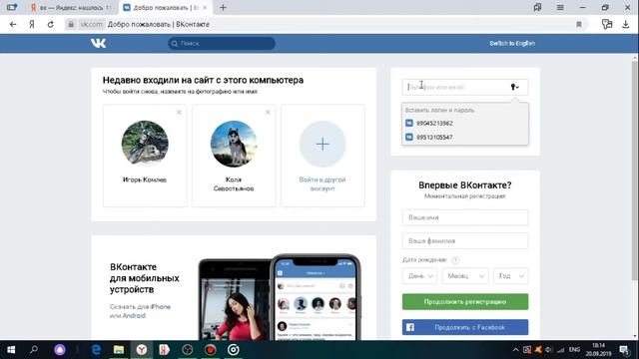Choose saved login 89513105547
639x359 pixels.
465,138
